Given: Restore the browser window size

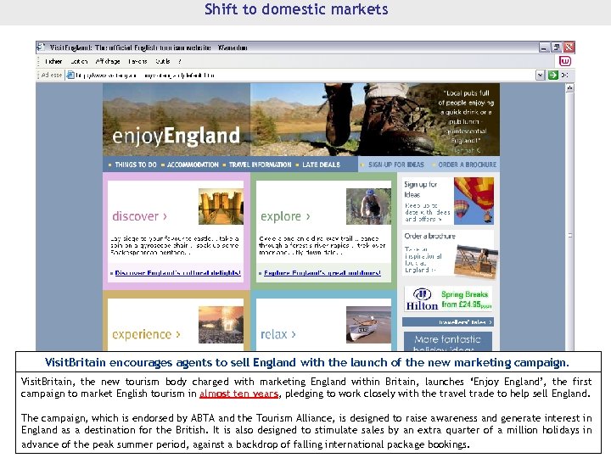Looking at the screenshot, I should coord(557,47).
